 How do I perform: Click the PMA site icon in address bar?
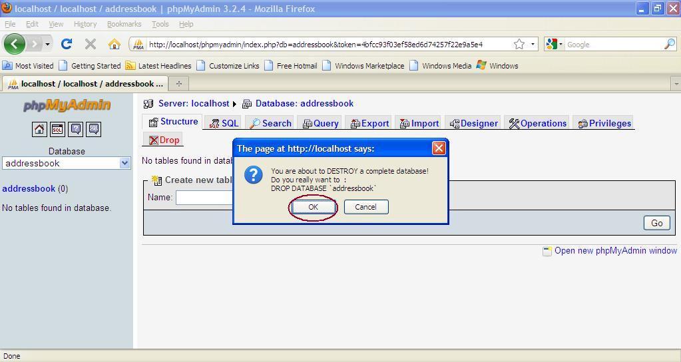138,45
